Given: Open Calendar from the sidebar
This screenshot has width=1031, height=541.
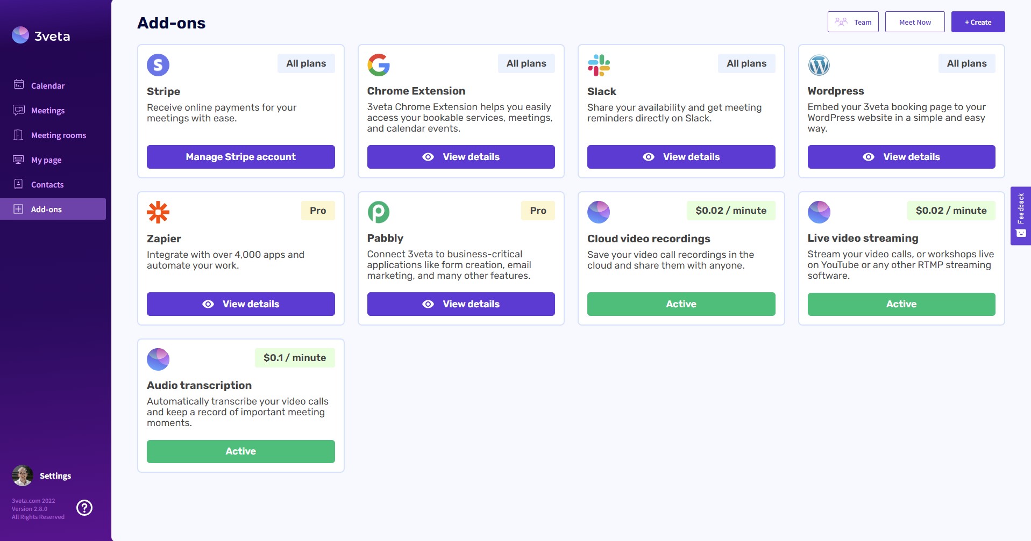Looking at the screenshot, I should click(53, 85).
